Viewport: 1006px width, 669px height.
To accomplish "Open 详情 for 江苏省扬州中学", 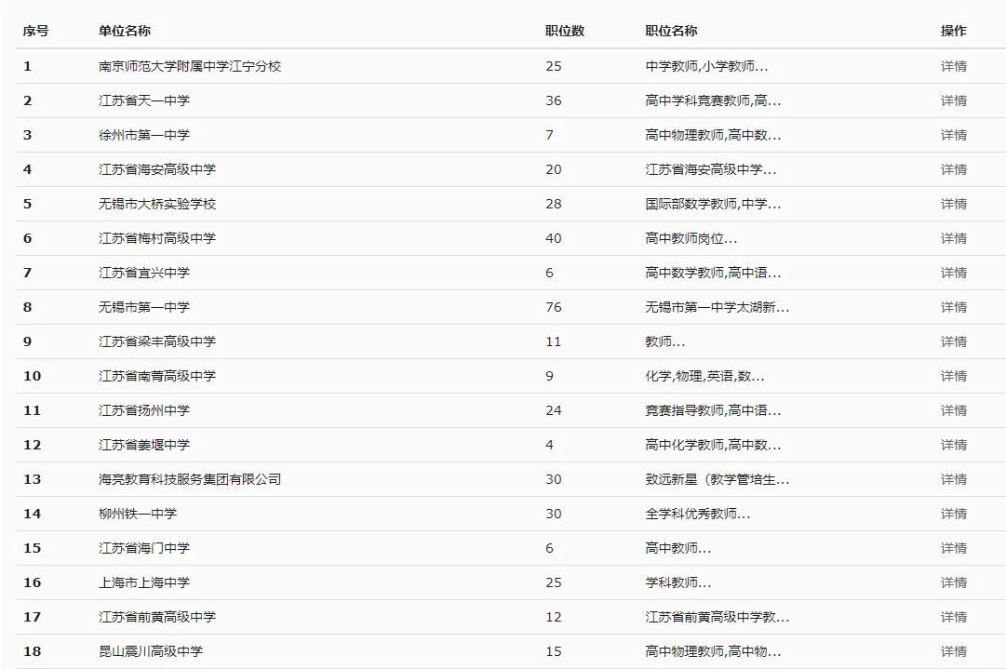I will 951,410.
